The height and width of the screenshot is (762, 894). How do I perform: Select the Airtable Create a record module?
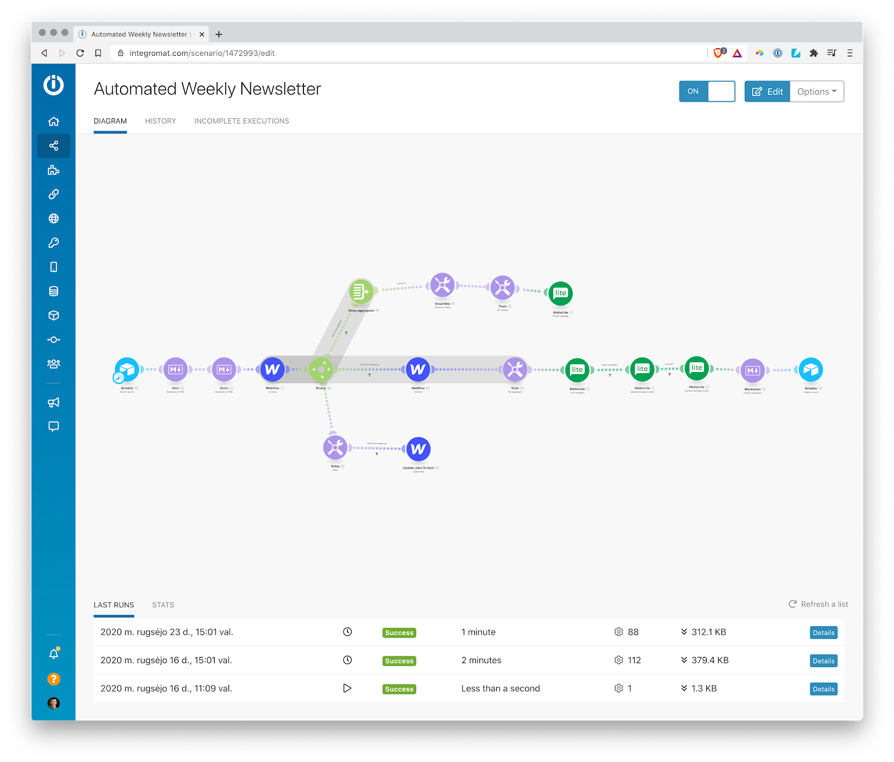click(811, 369)
